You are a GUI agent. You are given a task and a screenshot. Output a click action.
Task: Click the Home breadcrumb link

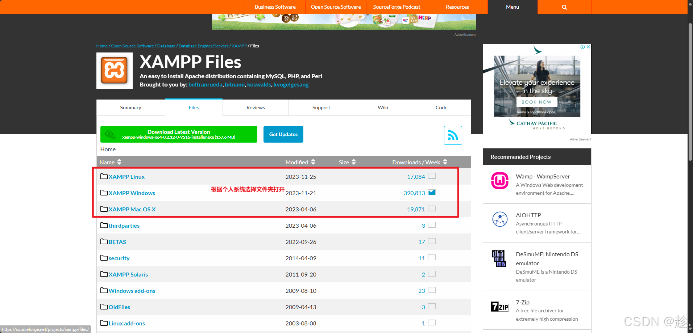tap(102, 46)
